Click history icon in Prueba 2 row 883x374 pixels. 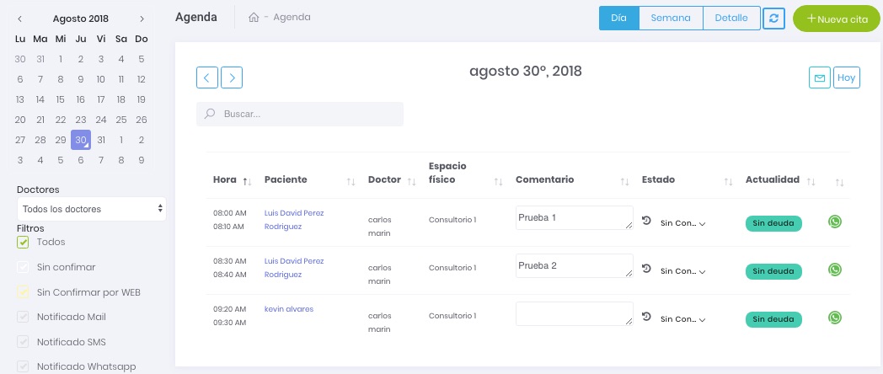click(x=646, y=269)
